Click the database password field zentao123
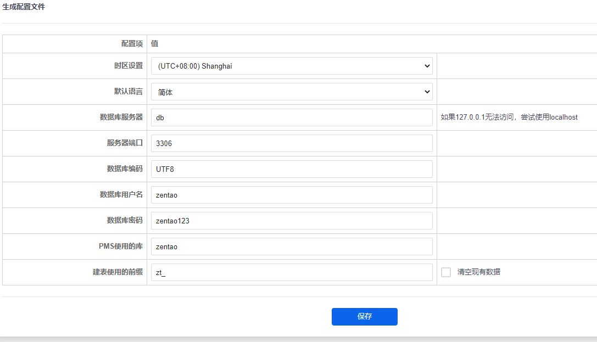Screen dimensions: 597x342 click(292, 221)
